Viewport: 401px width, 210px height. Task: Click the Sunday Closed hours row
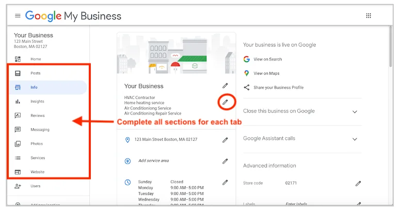[161, 182]
